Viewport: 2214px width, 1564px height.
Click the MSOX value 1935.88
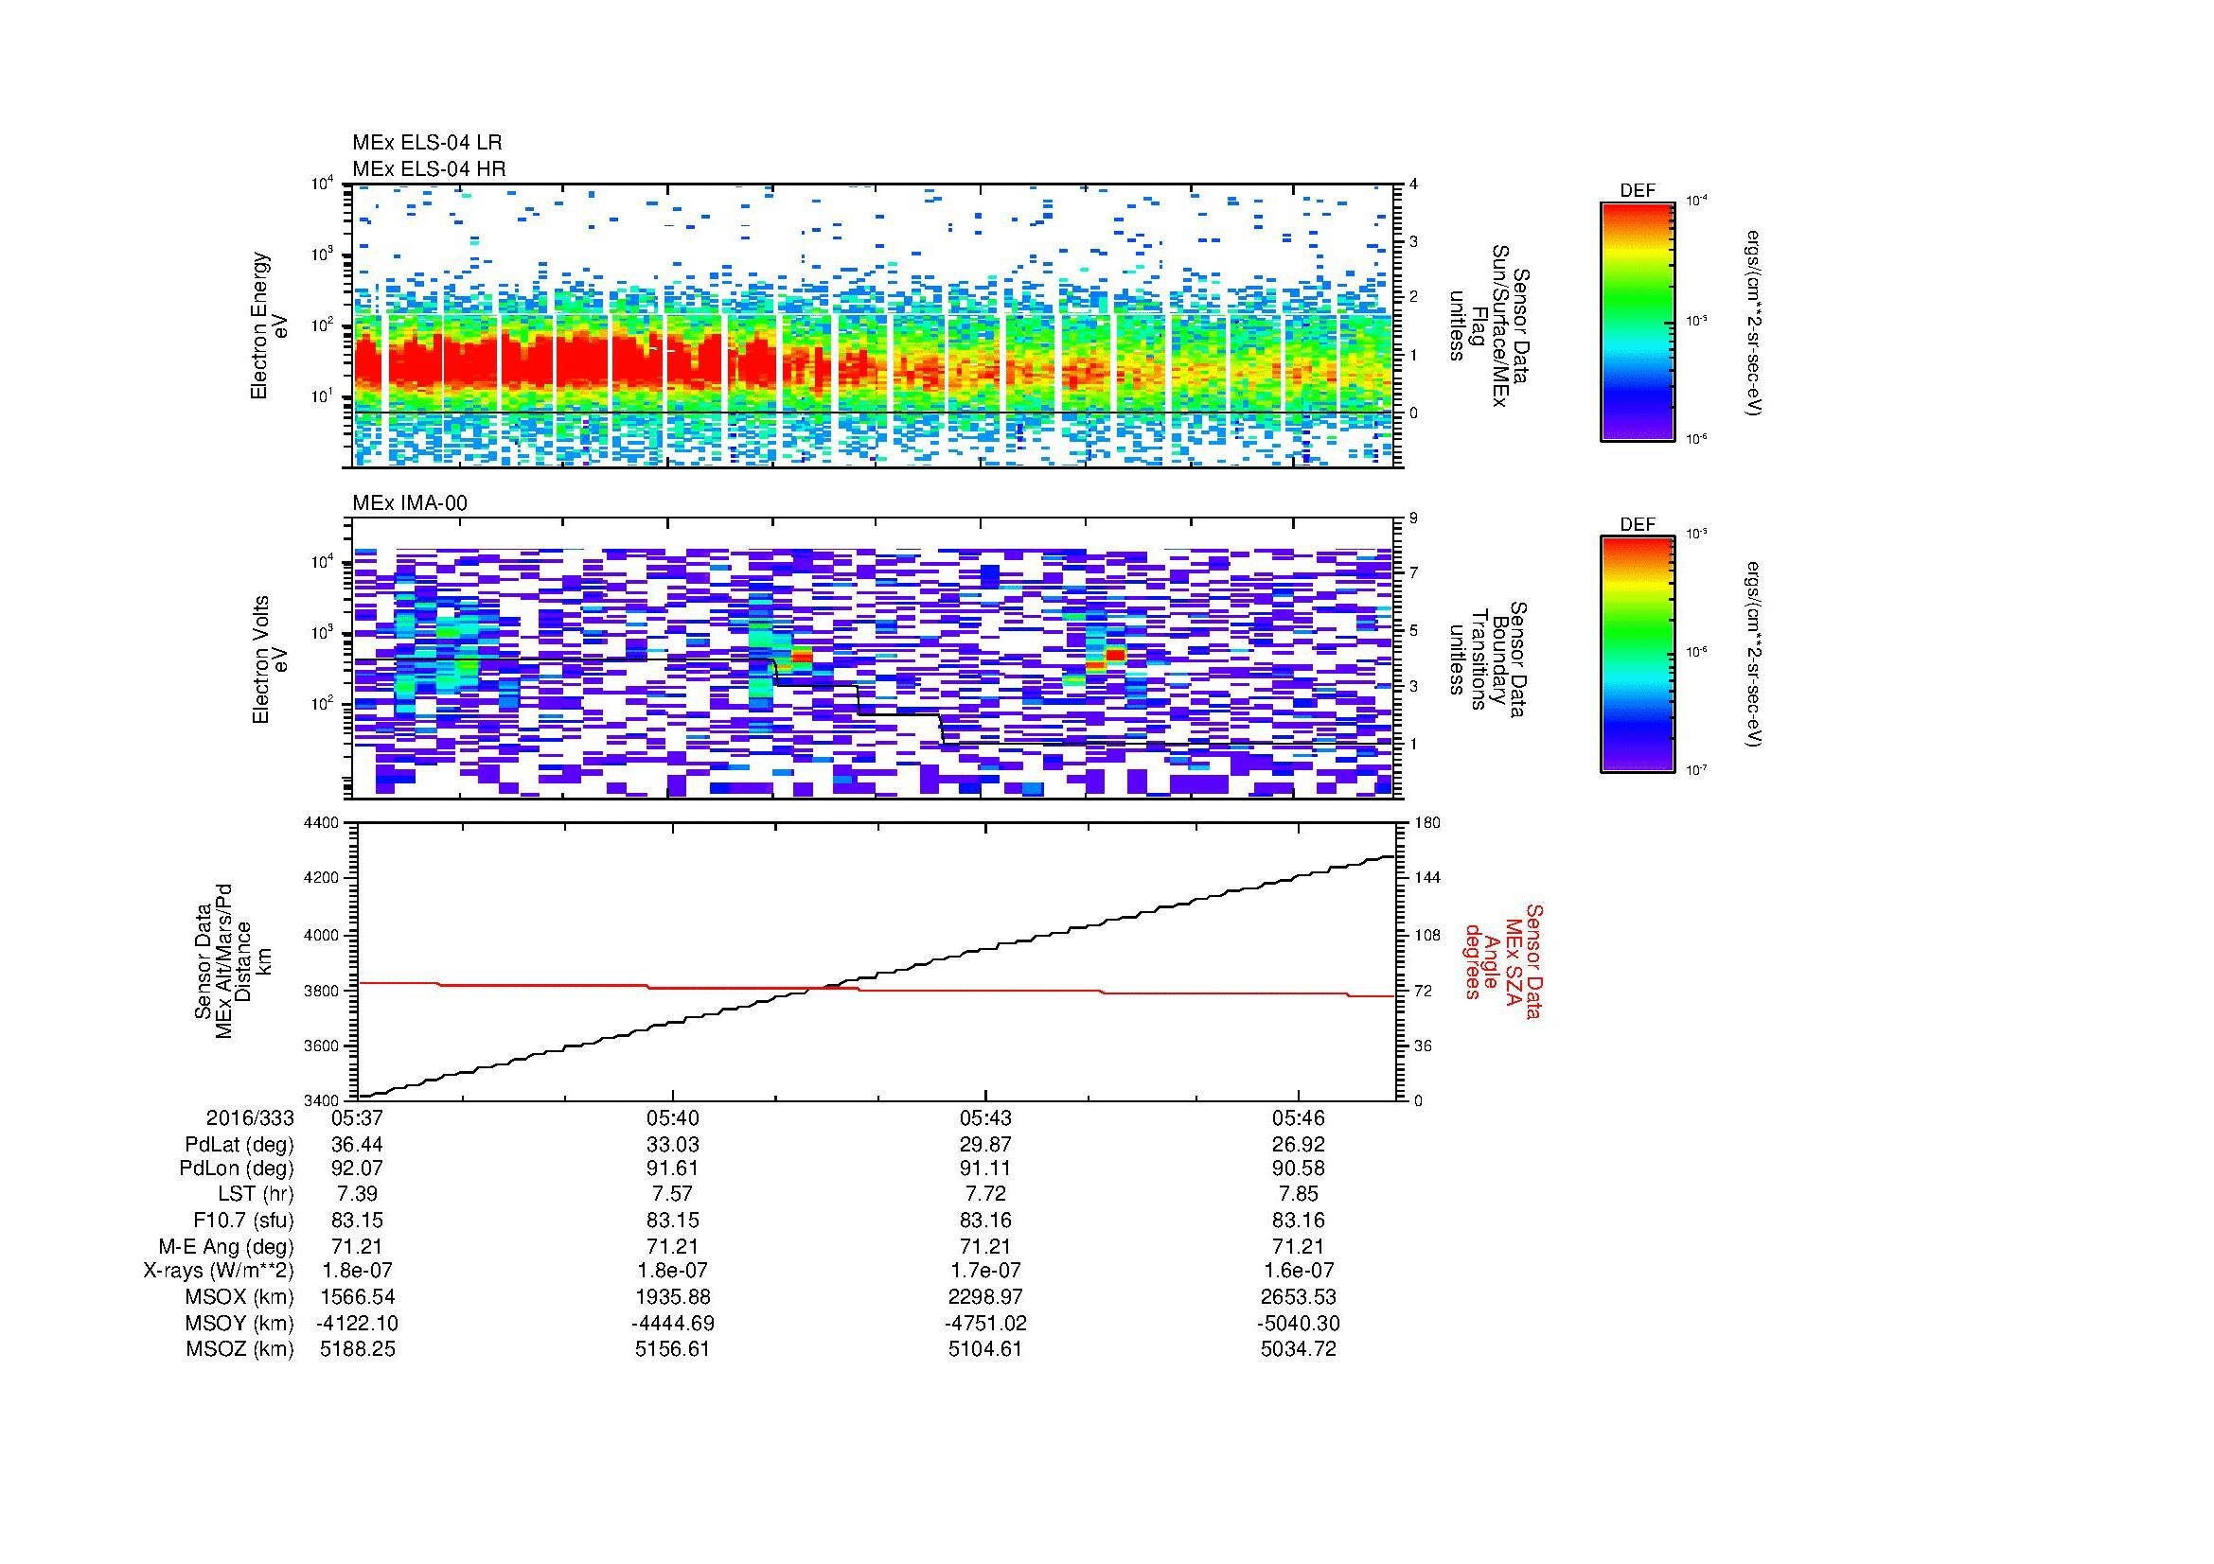pos(672,1297)
